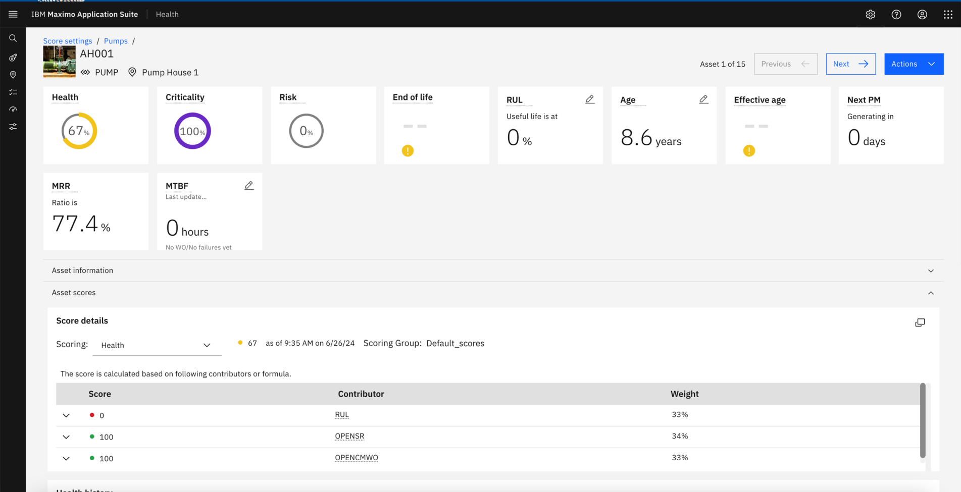Open the Locations map pin icon
This screenshot has width=961, height=492.
point(13,74)
